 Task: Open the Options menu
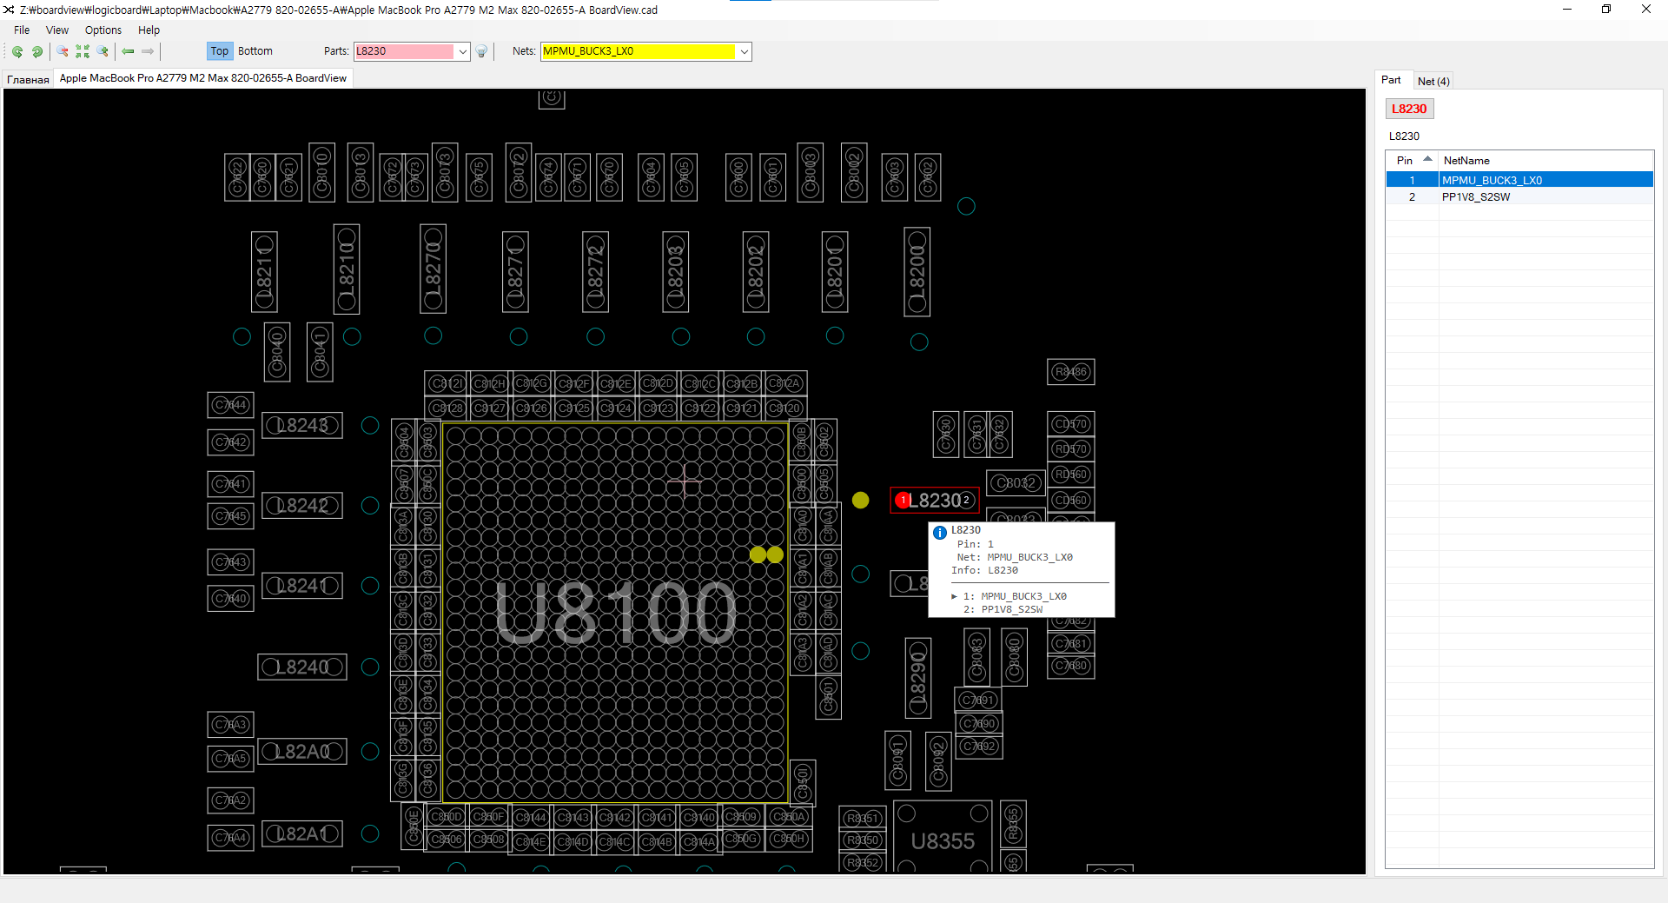[103, 30]
